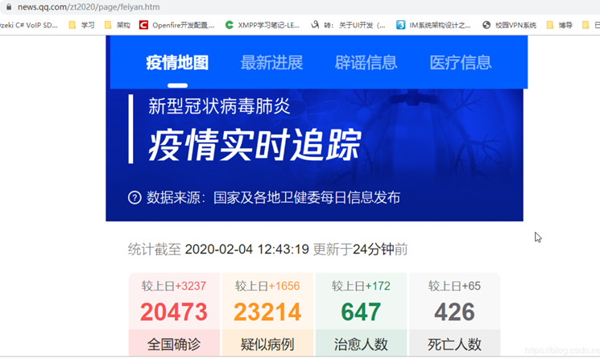Open the 校园VPN系统 bookmark
The image size is (600, 359).
pyautogui.click(x=509, y=25)
